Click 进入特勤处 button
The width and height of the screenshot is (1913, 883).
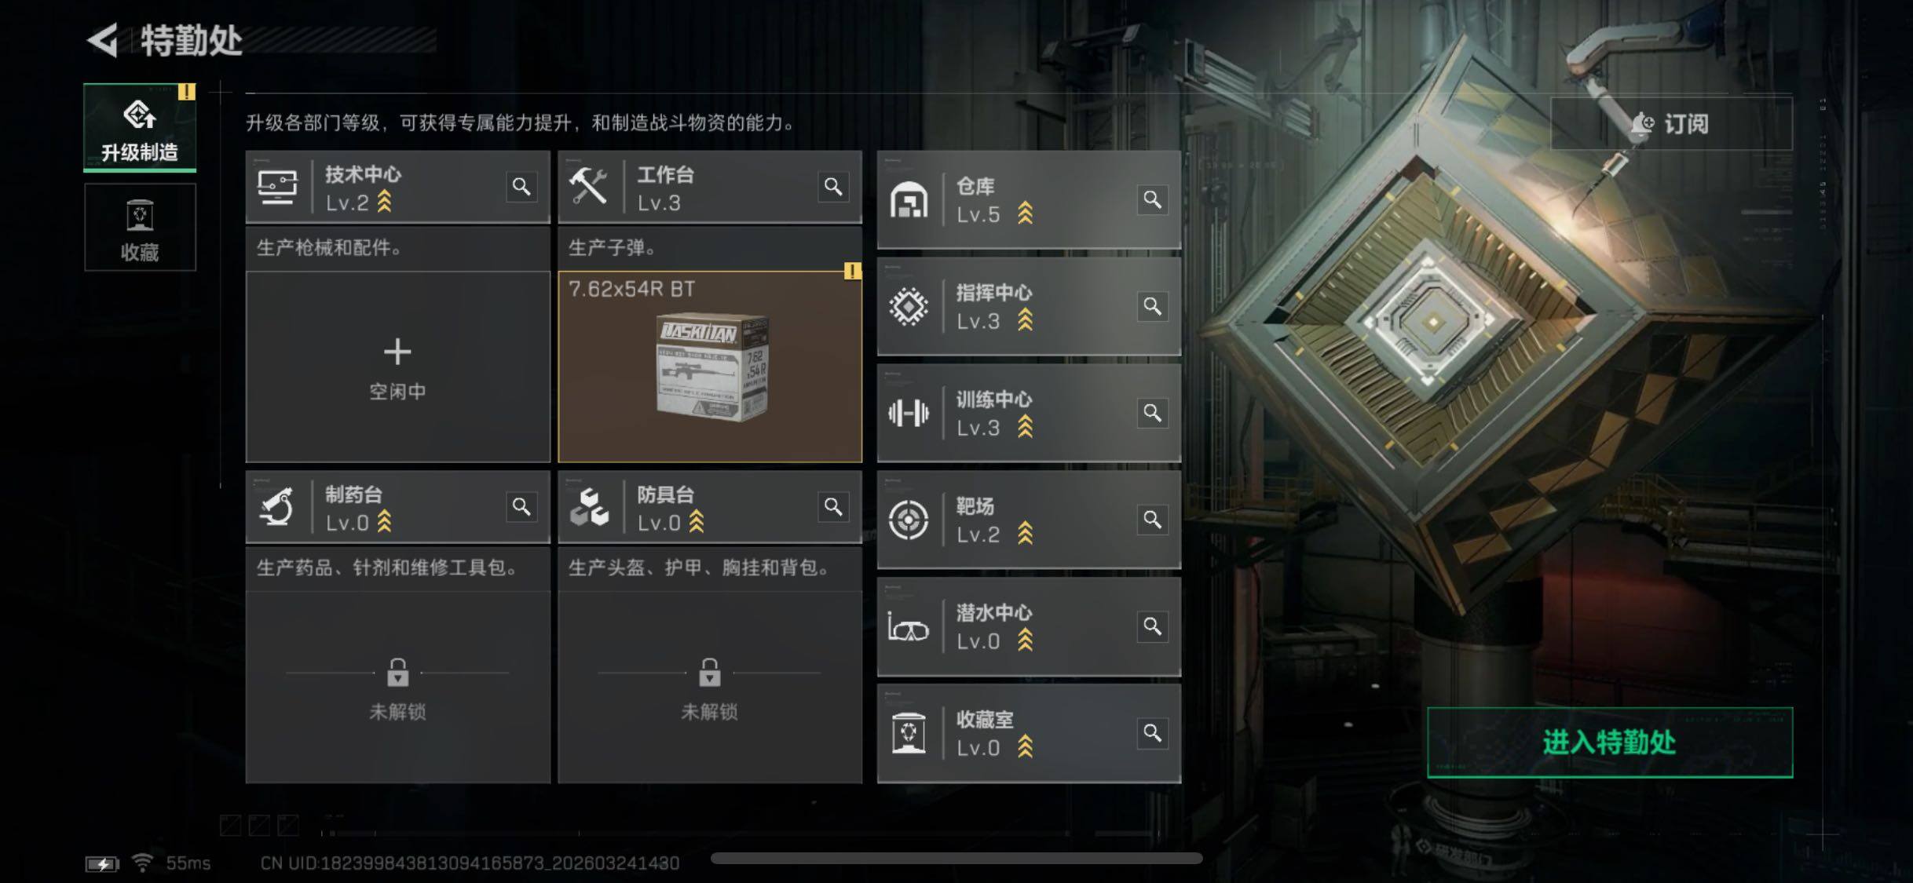[x=1610, y=743]
